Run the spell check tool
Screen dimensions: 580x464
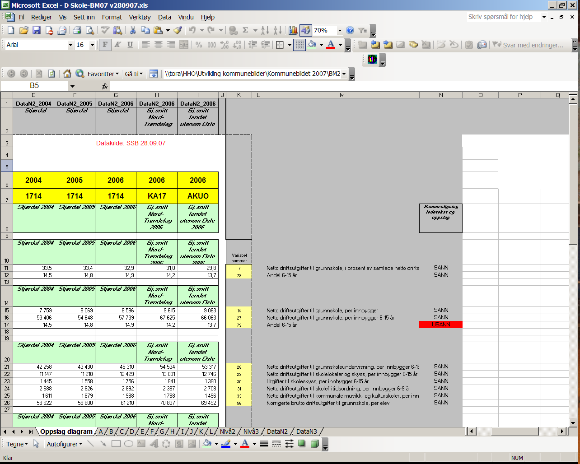point(105,31)
